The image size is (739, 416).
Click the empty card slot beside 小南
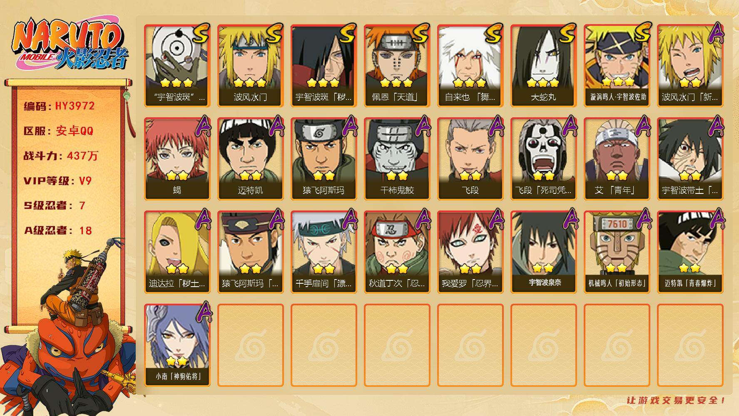[x=250, y=345]
